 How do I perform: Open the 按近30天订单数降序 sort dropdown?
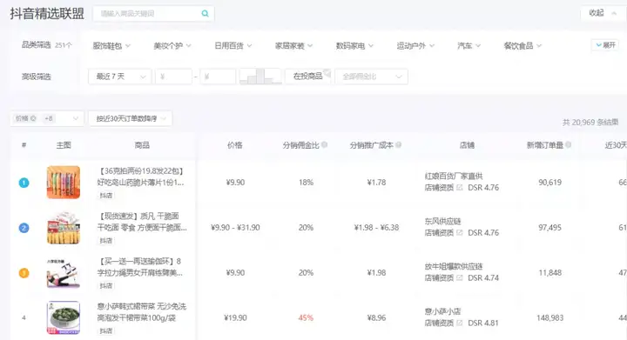click(x=131, y=118)
